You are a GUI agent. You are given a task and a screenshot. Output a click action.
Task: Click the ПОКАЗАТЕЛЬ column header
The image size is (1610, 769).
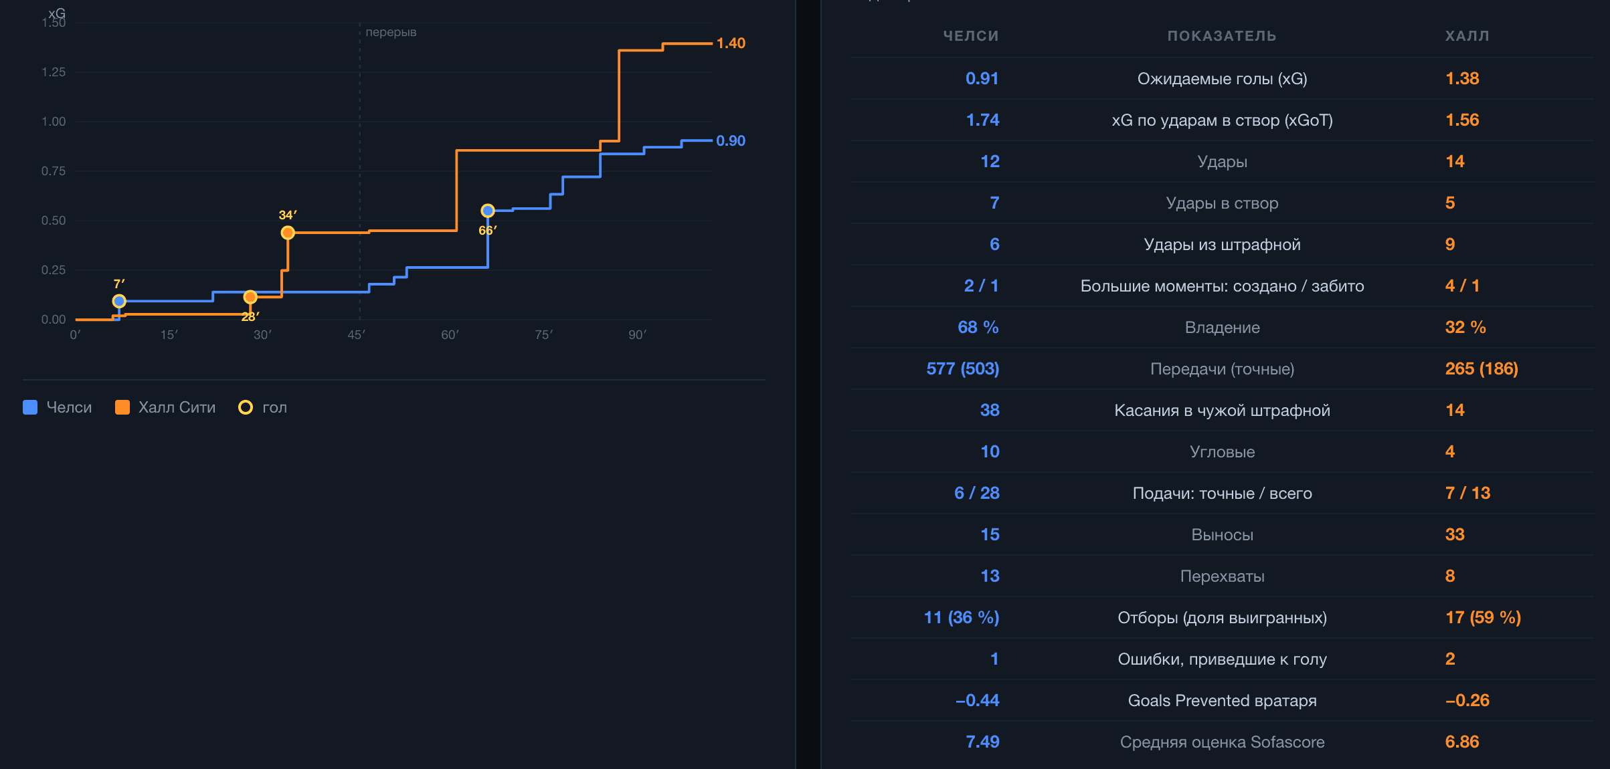pos(1222,36)
